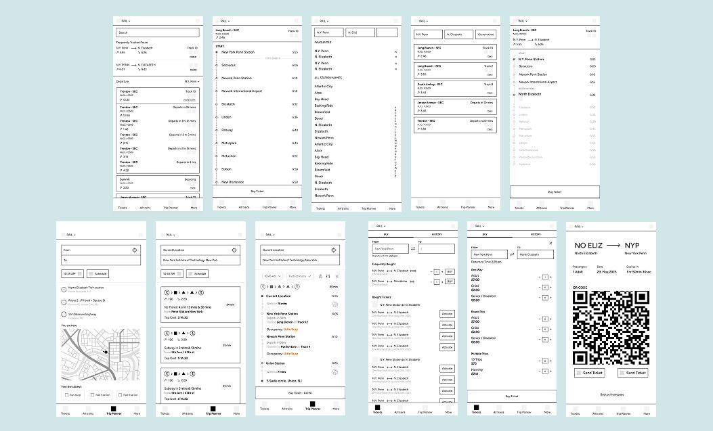
Task: Select the North Elizabeth Train station radio option
Action: (64, 288)
